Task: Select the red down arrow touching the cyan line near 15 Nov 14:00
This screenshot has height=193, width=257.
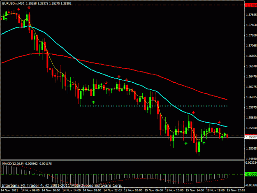Action: [x=194, y=112]
